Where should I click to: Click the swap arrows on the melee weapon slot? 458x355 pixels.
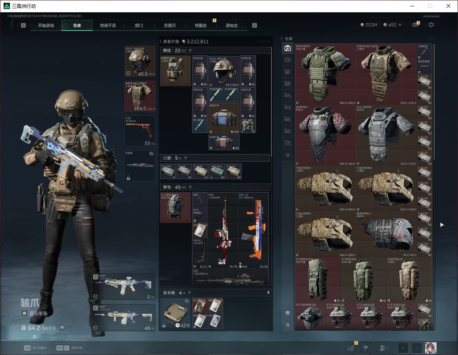(151, 154)
